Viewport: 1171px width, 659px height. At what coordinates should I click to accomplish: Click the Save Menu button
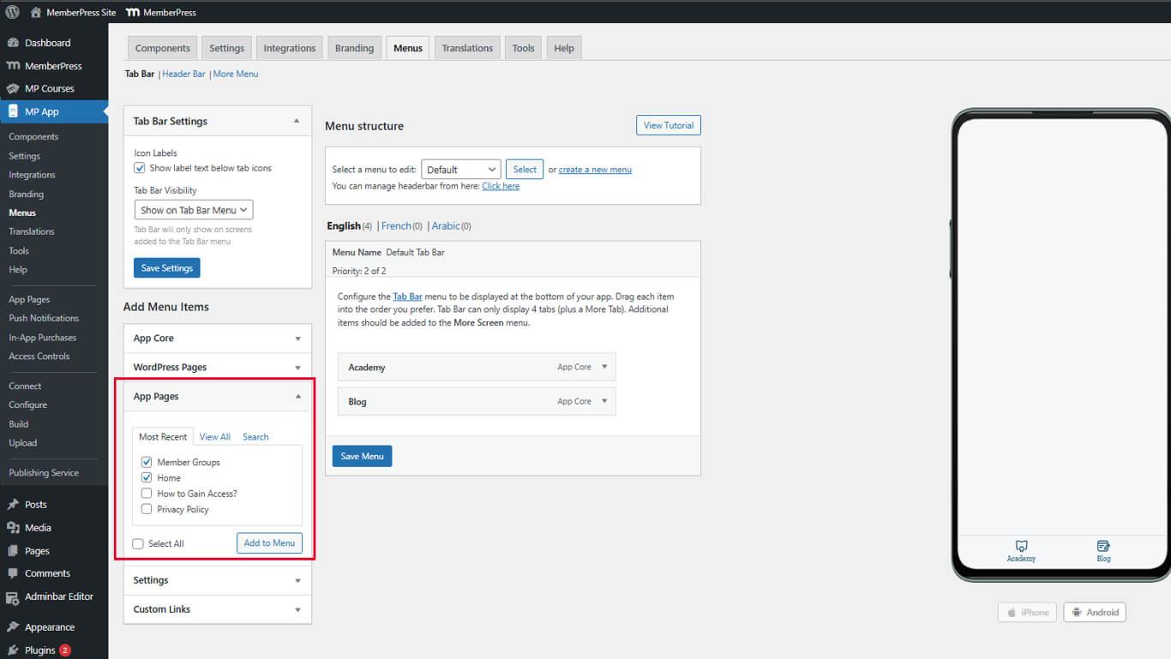pyautogui.click(x=362, y=456)
